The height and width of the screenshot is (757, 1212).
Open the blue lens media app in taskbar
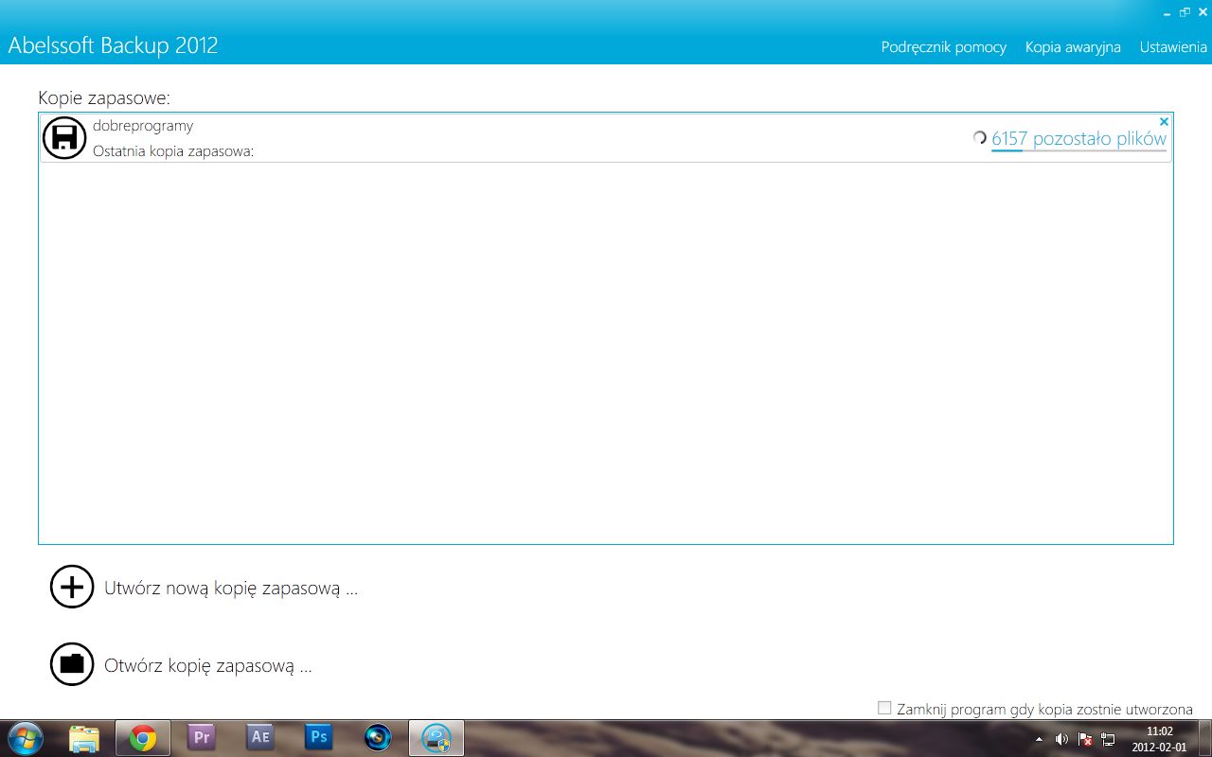pos(378,738)
